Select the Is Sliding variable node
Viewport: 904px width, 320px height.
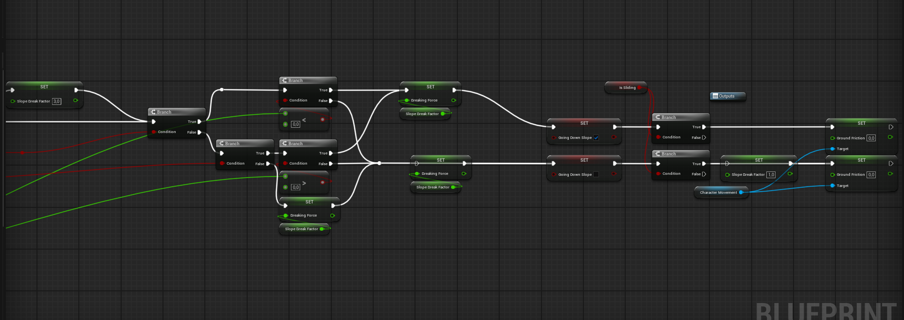(627, 88)
